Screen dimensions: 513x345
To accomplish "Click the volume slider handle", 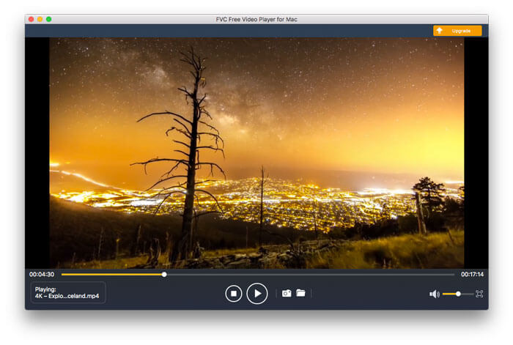I will click(x=458, y=294).
